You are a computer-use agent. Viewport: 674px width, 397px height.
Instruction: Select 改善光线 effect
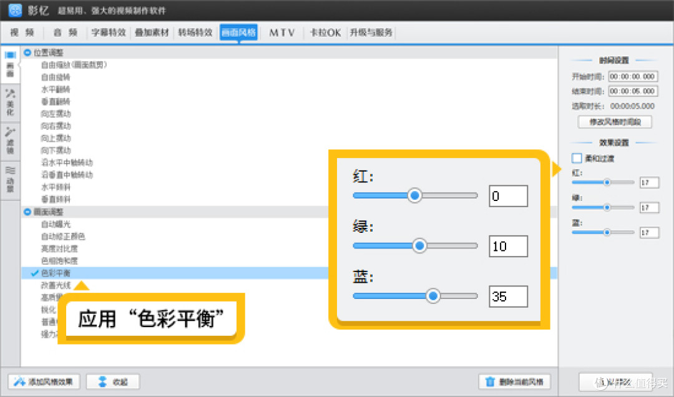tap(56, 285)
